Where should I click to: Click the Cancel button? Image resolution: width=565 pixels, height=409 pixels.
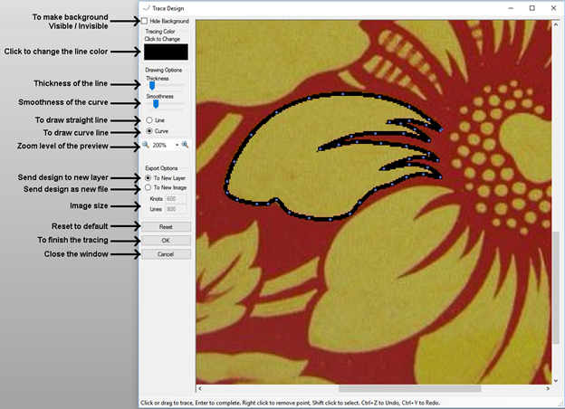click(166, 254)
